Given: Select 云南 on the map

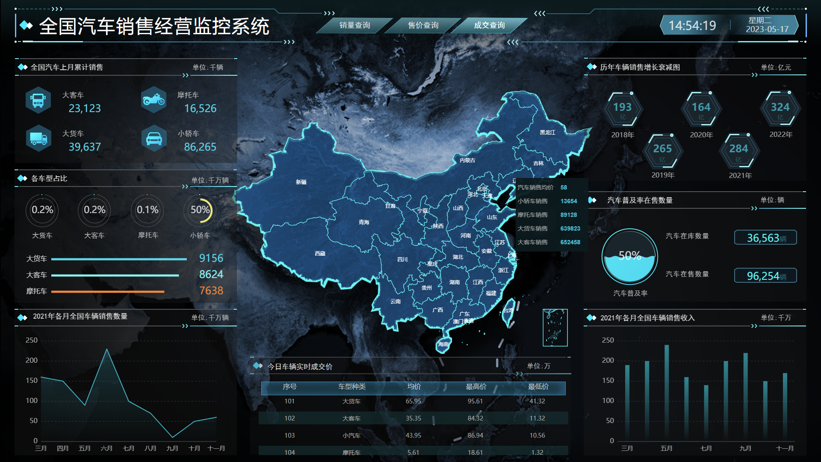Looking at the screenshot, I should [x=396, y=302].
